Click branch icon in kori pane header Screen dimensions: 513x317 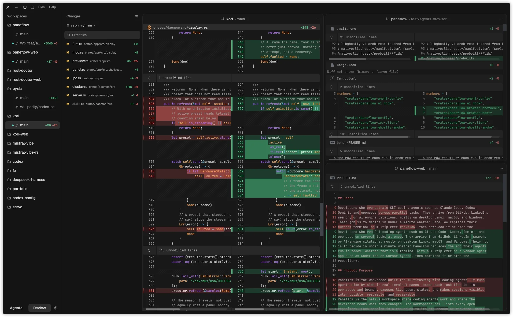223,19
